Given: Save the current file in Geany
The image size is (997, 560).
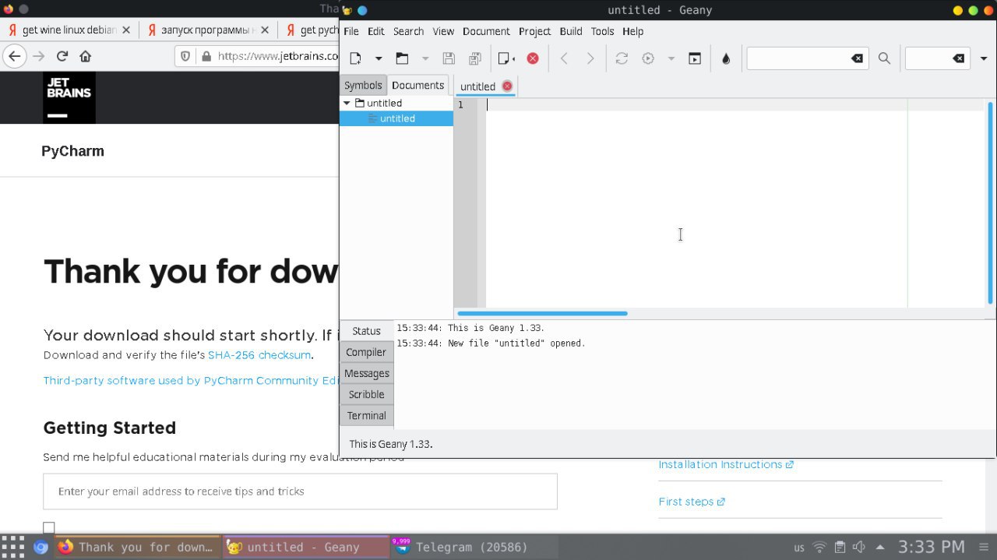Looking at the screenshot, I should click(449, 58).
